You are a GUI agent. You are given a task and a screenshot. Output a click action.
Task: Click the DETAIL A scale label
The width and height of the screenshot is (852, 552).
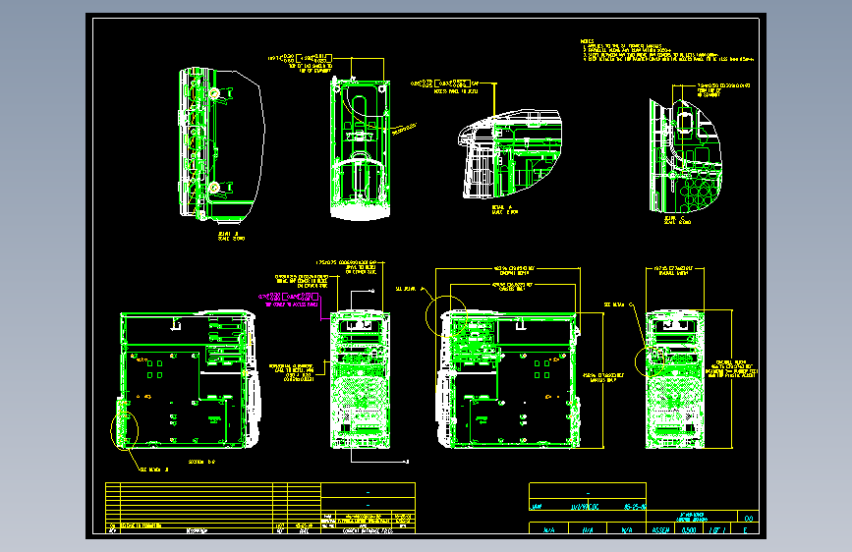coord(505,210)
